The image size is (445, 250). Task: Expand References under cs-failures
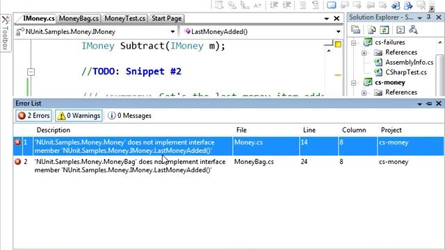[x=364, y=53]
